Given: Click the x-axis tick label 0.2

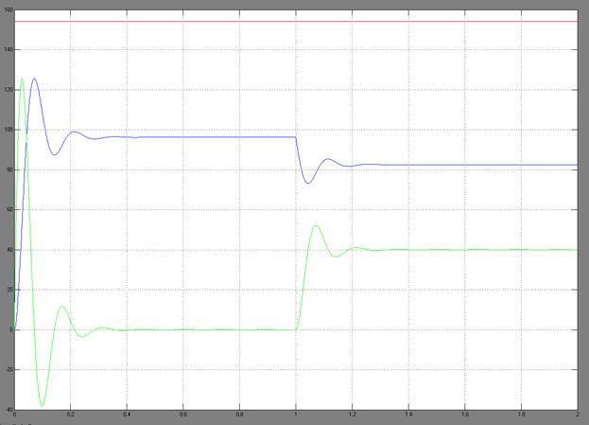Looking at the screenshot, I should [70, 415].
